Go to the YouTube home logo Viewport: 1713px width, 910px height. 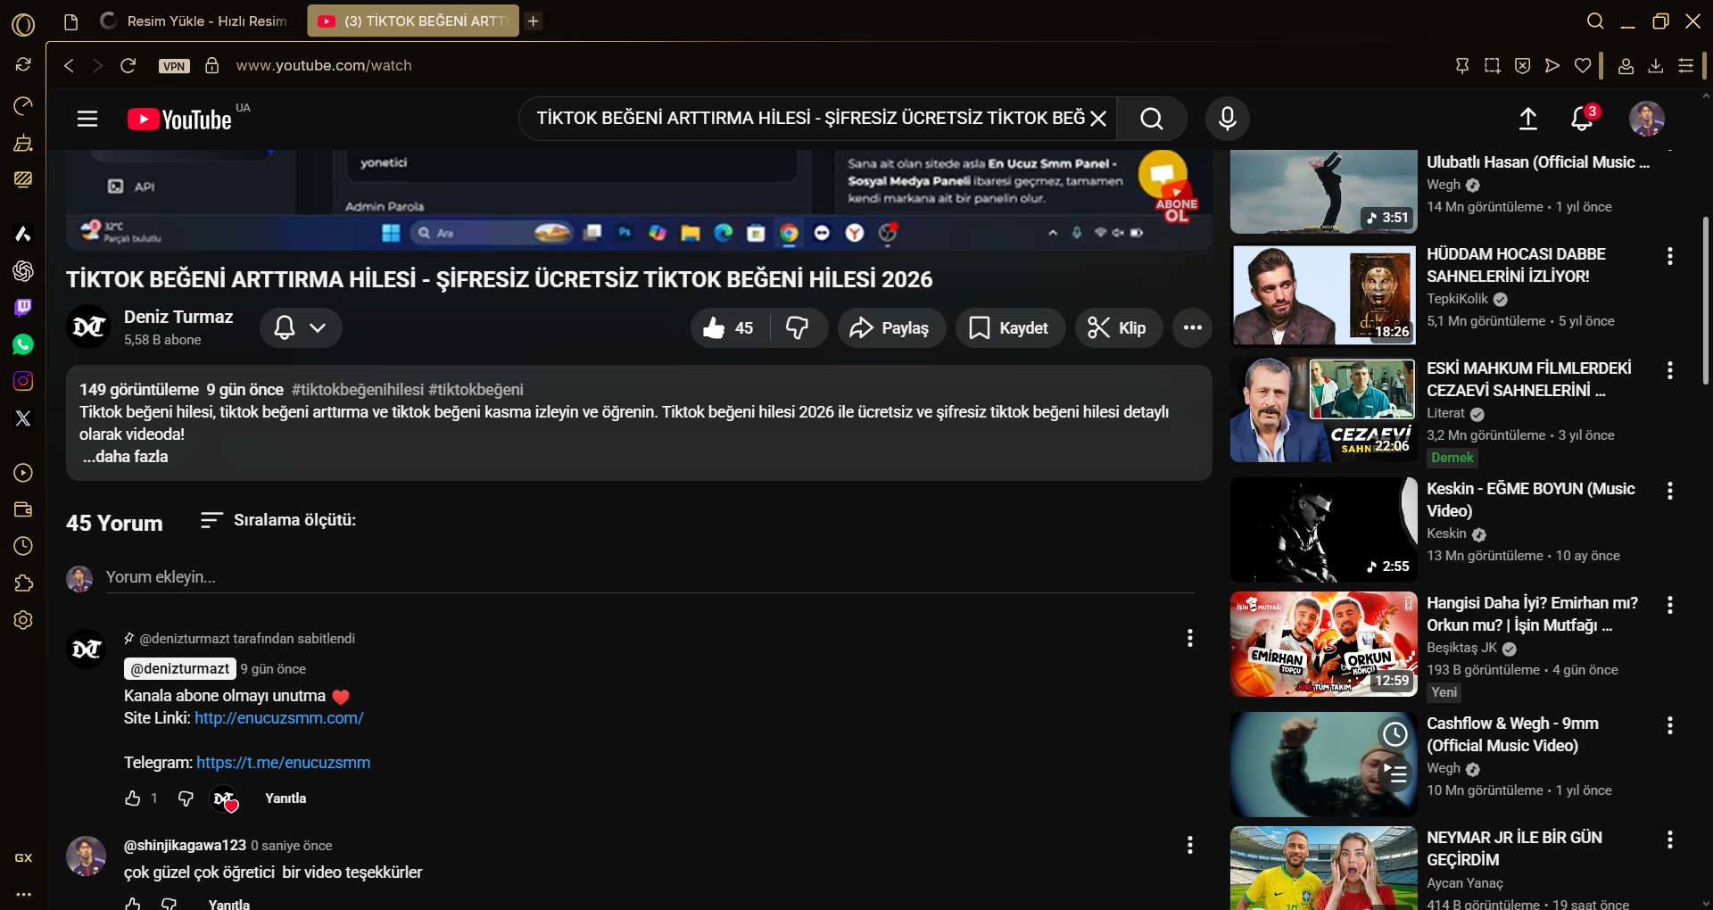[179, 120]
